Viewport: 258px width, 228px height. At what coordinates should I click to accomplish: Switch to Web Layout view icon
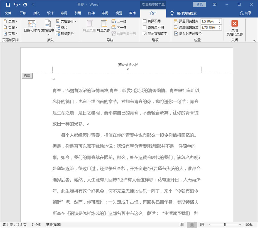pos(202,225)
